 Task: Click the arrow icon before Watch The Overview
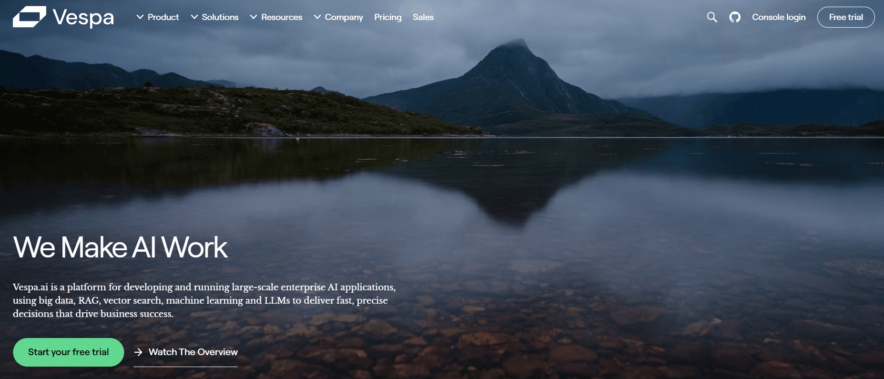click(x=138, y=352)
